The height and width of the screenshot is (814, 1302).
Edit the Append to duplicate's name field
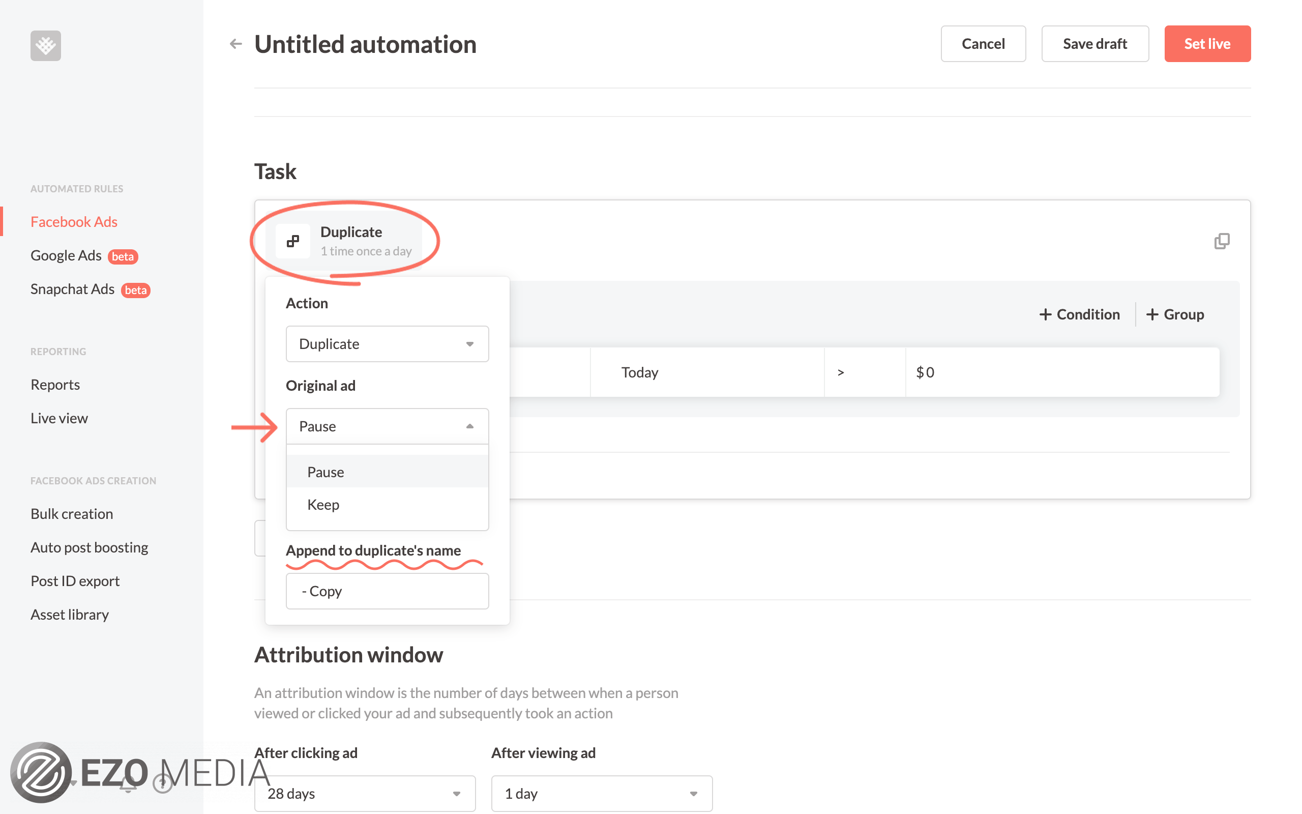pyautogui.click(x=387, y=591)
